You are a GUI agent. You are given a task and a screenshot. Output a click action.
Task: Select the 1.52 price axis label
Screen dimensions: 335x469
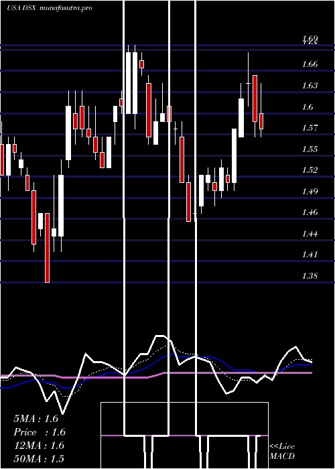(310, 170)
